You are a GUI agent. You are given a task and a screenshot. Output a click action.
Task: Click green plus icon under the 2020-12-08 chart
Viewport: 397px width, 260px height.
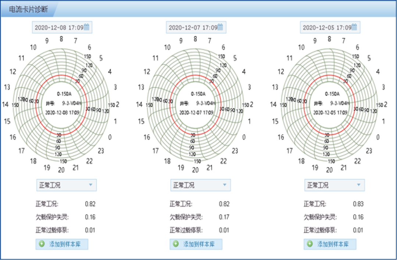tap(42, 244)
